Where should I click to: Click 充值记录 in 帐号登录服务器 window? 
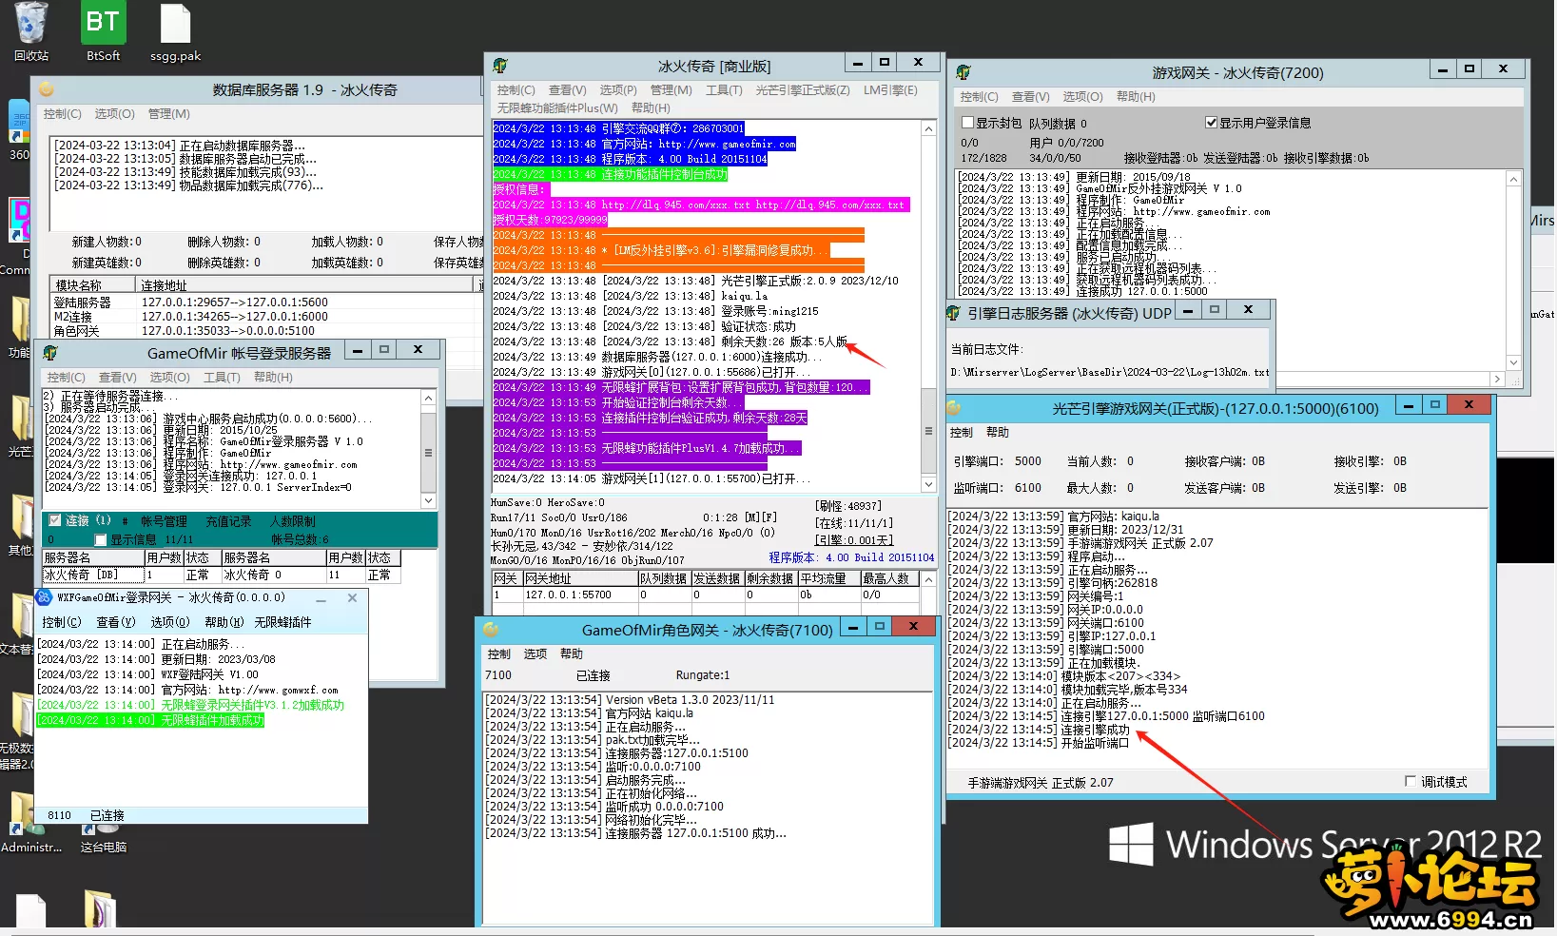point(228,521)
